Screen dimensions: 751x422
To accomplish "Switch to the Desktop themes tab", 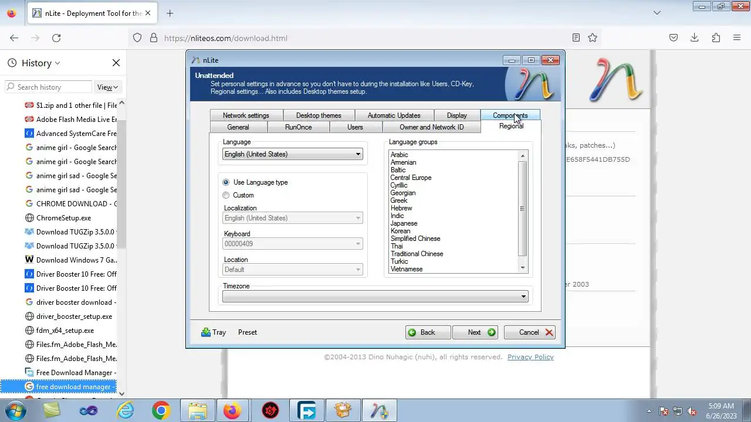I will (319, 115).
